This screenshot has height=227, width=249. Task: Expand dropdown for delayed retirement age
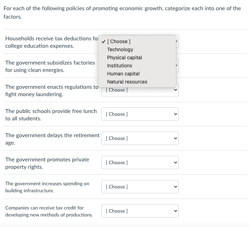[x=140, y=138]
